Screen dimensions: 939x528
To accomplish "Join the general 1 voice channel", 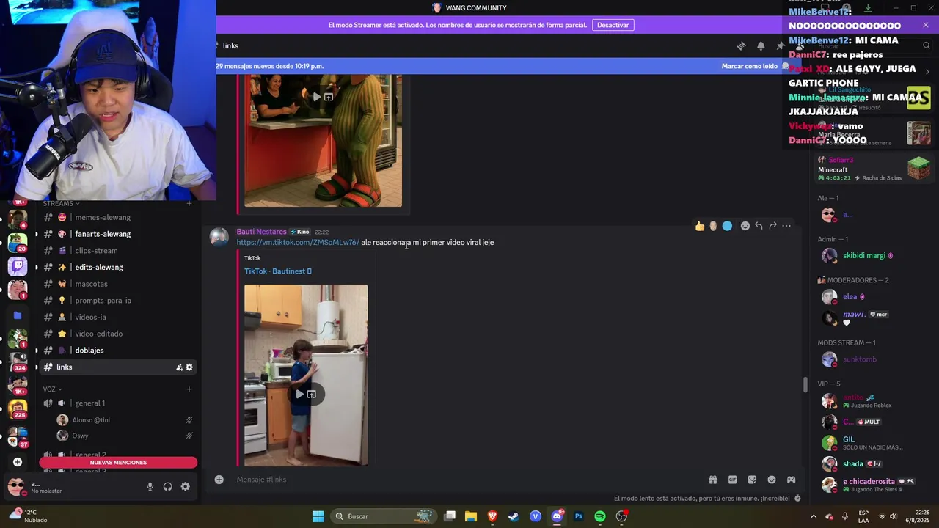I will [118, 403].
